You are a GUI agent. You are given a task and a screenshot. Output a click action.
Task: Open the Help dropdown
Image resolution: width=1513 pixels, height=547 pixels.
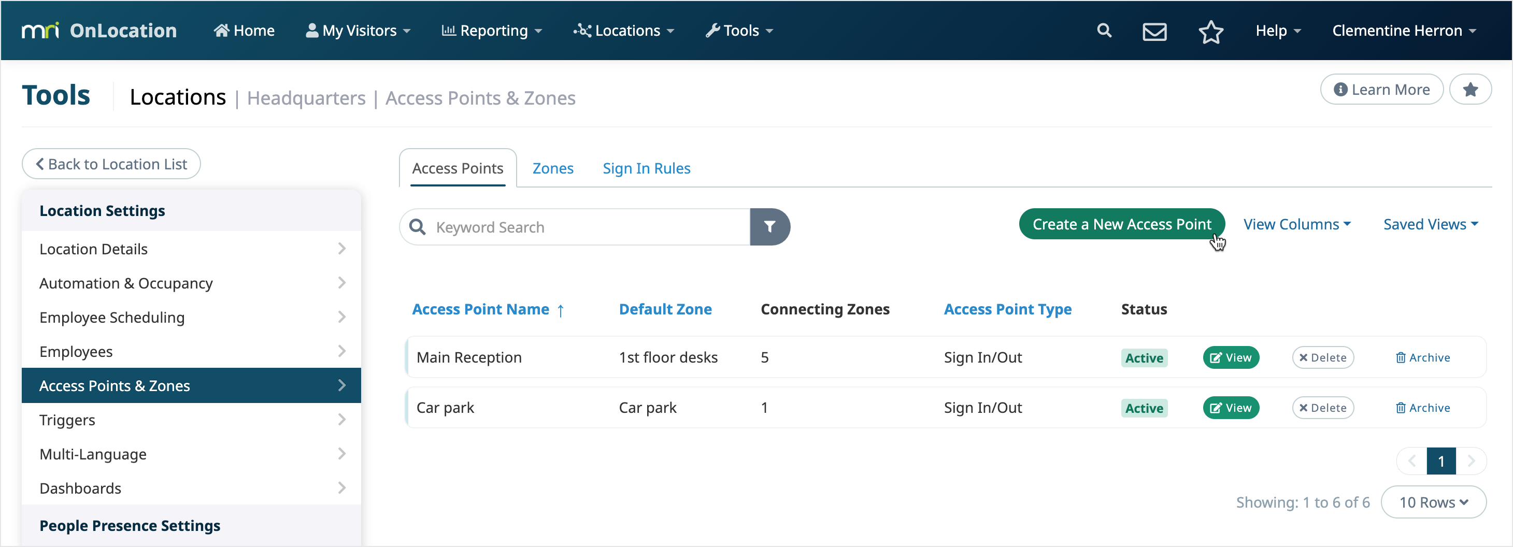click(x=1278, y=31)
